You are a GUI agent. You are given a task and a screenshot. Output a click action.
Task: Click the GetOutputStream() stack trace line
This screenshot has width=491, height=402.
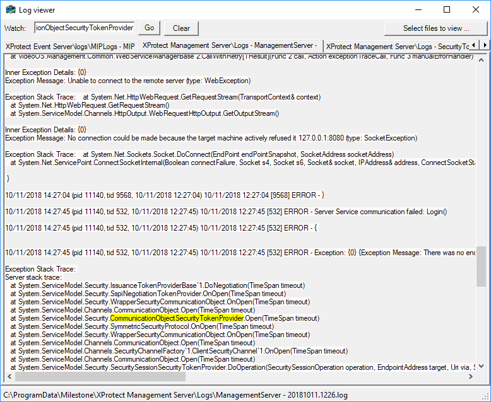click(145, 113)
